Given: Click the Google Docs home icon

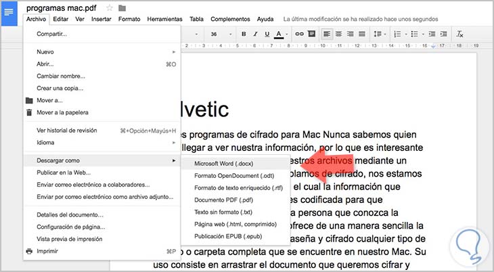Looking at the screenshot, I should click(9, 14).
